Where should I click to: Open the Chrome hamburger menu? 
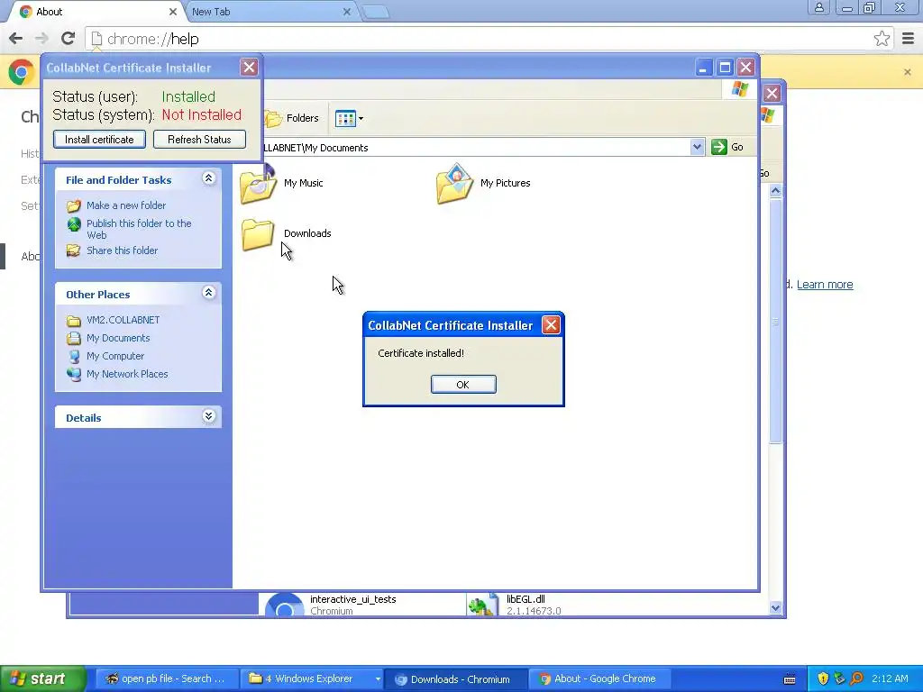pos(909,39)
